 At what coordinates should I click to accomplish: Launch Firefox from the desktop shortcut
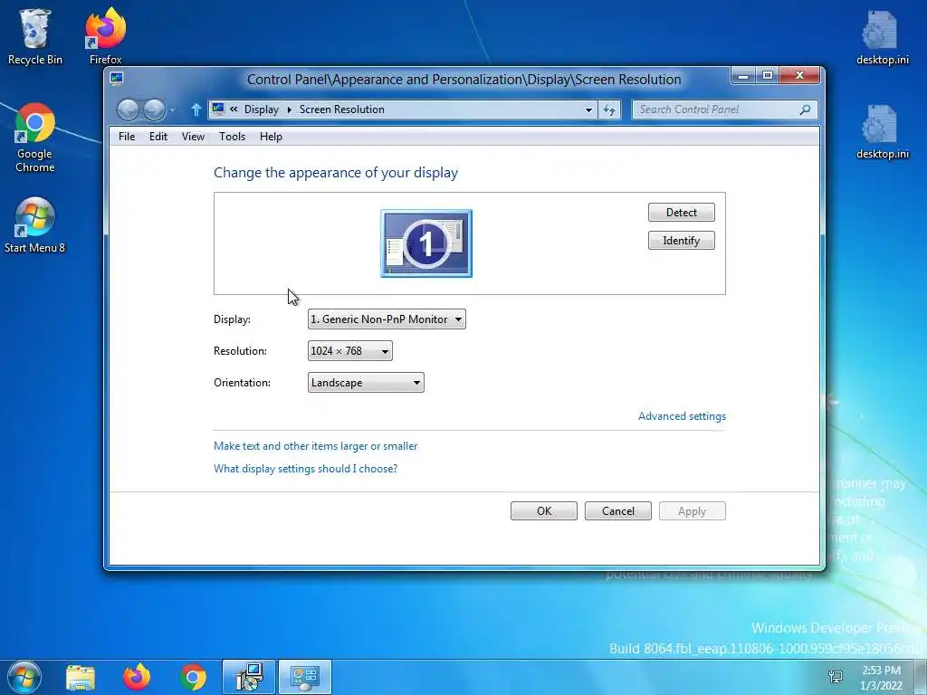tap(105, 36)
